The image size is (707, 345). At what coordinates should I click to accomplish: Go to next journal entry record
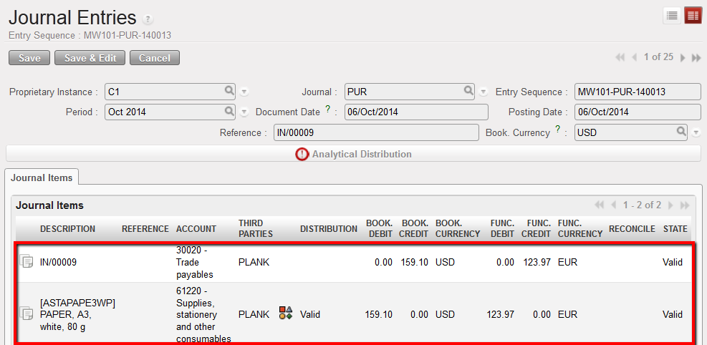(683, 58)
